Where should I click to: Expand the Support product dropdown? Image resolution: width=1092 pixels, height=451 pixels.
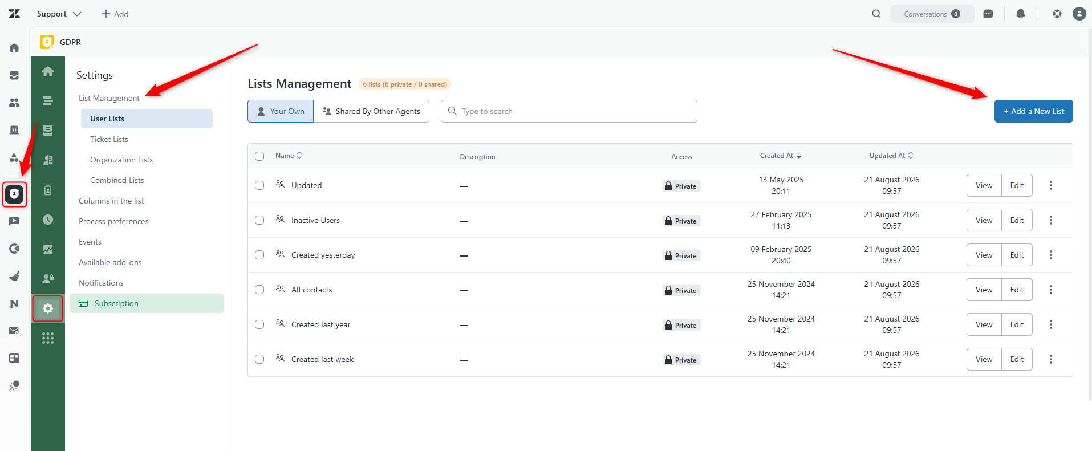click(59, 14)
